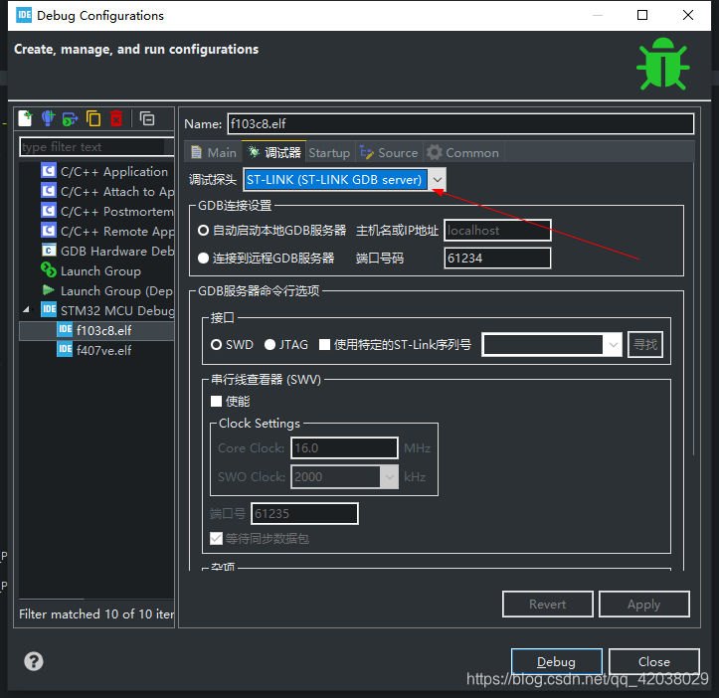
Task: Select the STM32 MCU Debugging node
Action: coord(106,310)
